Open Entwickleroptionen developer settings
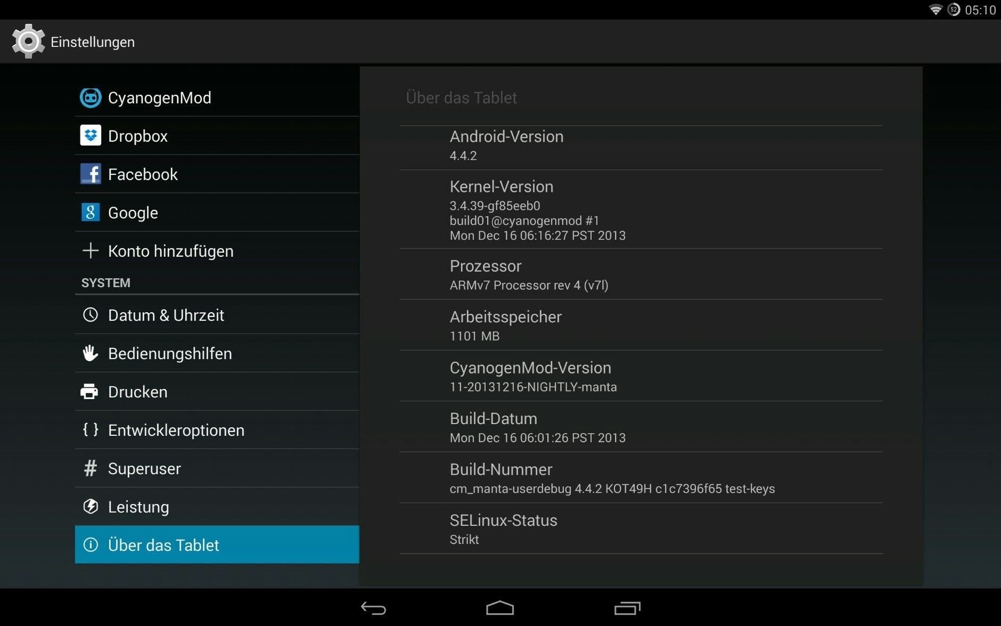Viewport: 1001px width, 626px height. [x=217, y=430]
